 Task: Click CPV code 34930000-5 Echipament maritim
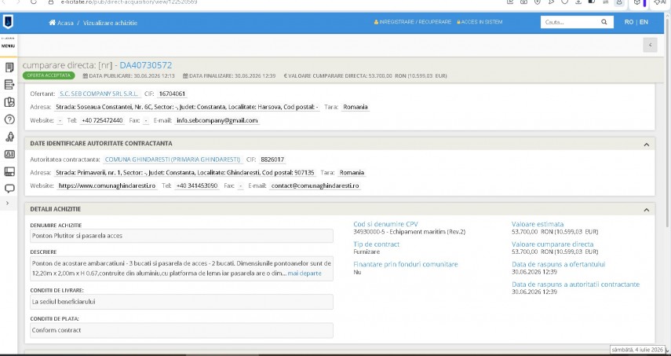[409, 232]
